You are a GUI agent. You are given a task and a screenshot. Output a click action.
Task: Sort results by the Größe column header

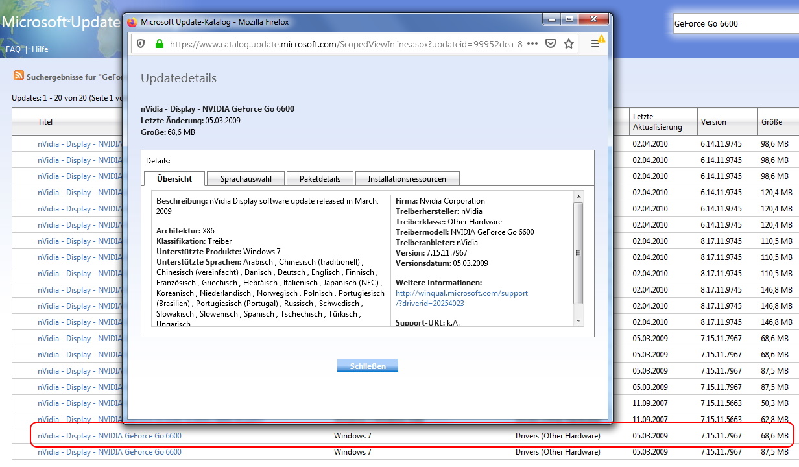tap(772, 122)
